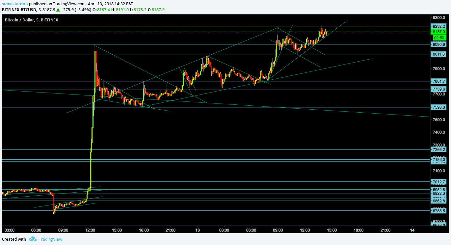Select the 8090.9 price level label
This screenshot has height=245, width=451.
point(439,44)
